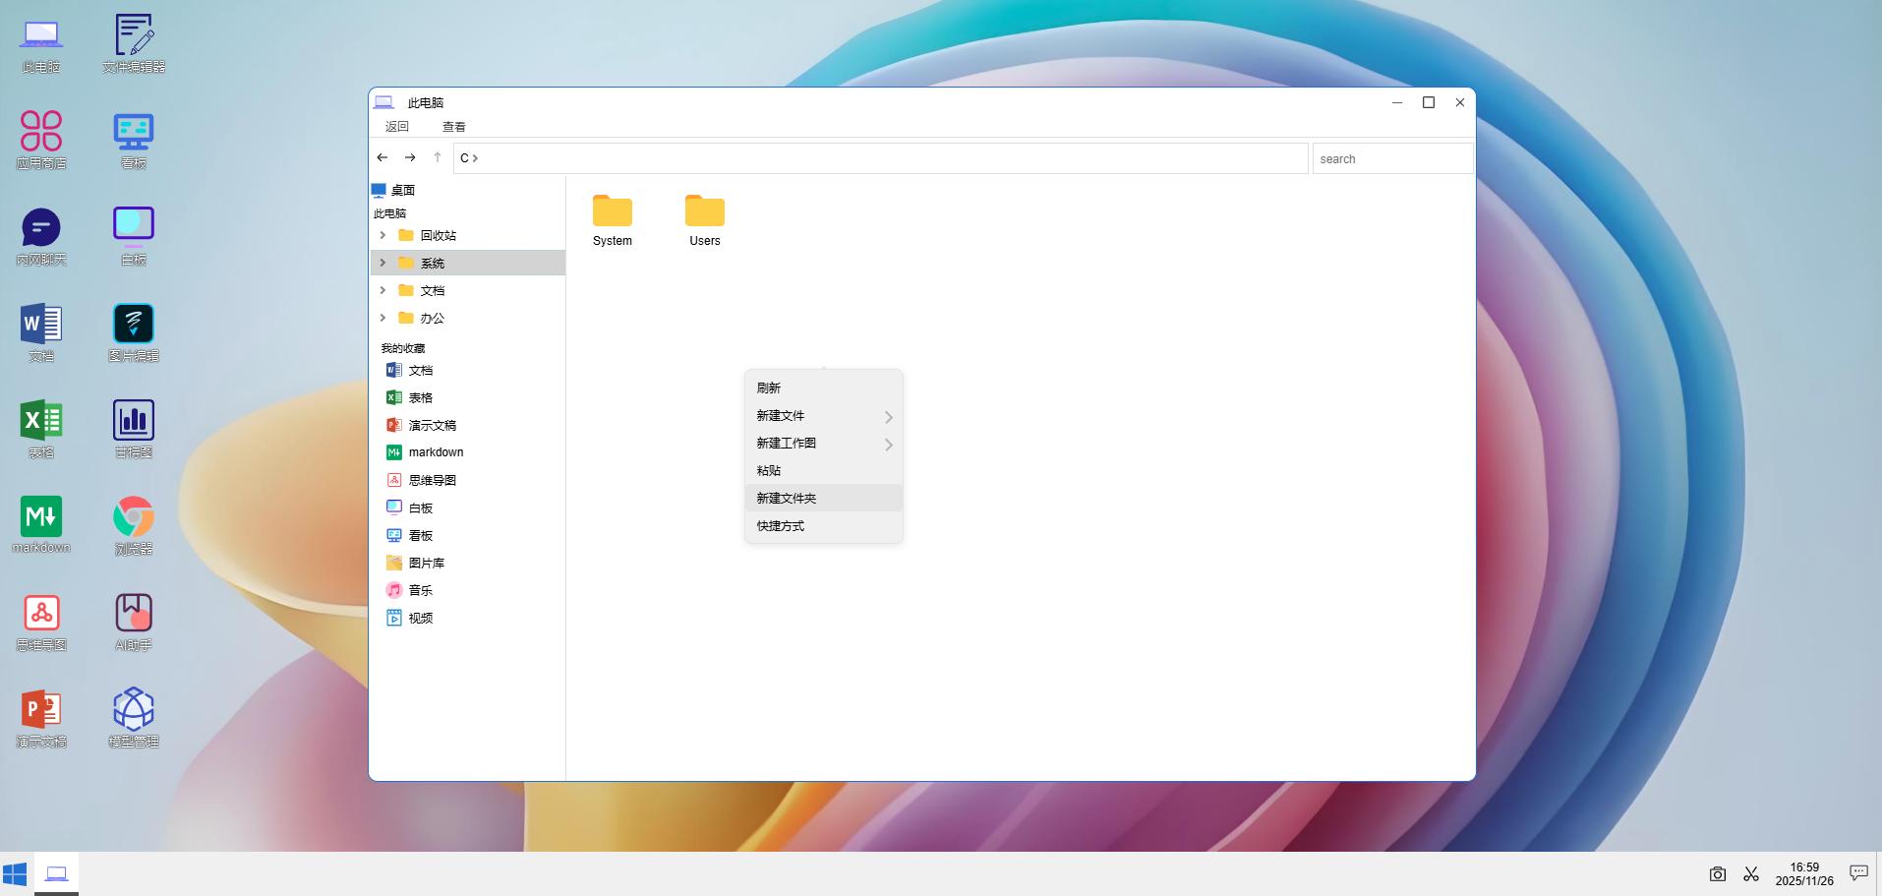Click the search input field
This screenshot has height=896, width=1882.
point(1392,158)
